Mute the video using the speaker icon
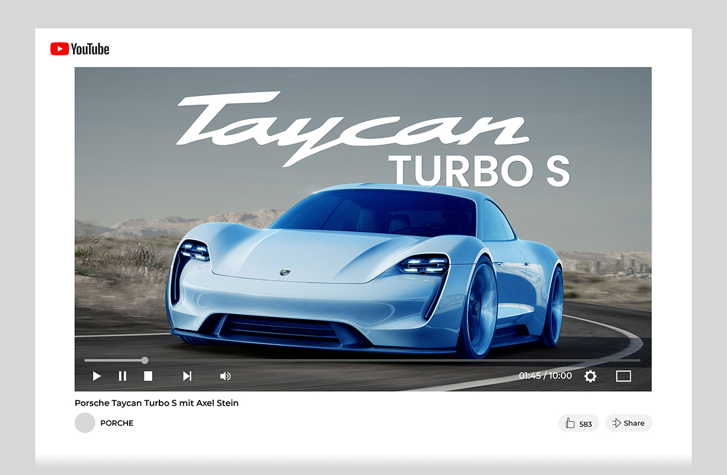This screenshot has height=475, width=727. [225, 376]
